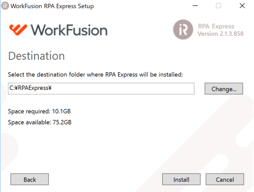Close the WorkFusion RPA Express Setup window
Screen dimensions: 254x192
pyautogui.click(x=242, y=5)
